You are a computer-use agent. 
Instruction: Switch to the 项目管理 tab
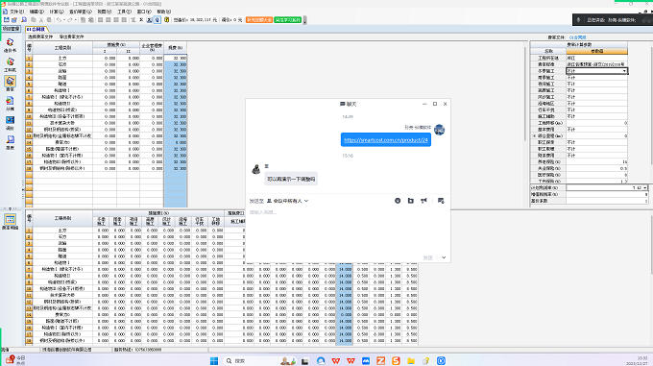[x=11, y=29]
